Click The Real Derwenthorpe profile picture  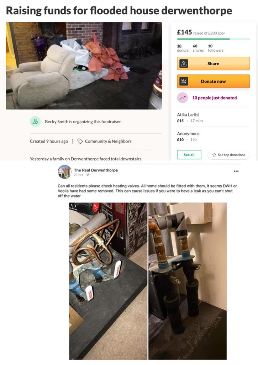pyautogui.click(x=64, y=172)
